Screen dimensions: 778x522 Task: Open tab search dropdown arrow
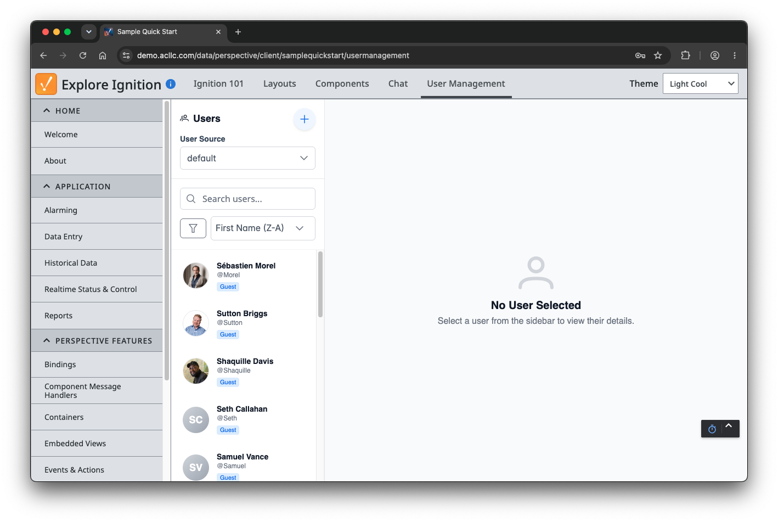point(89,32)
